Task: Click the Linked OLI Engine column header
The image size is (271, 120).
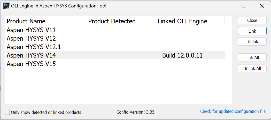Action: pyautogui.click(x=182, y=21)
